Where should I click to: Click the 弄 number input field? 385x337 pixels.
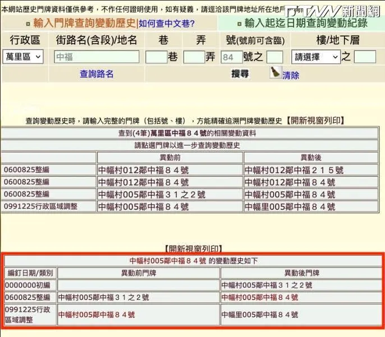(x=194, y=57)
